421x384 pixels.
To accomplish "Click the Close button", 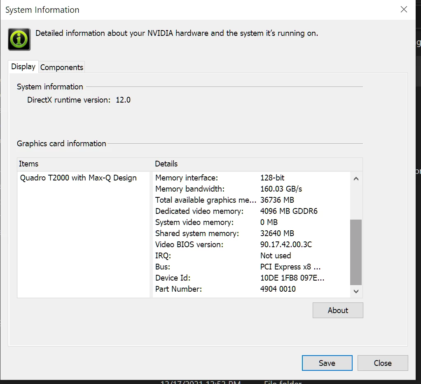I will (383, 363).
